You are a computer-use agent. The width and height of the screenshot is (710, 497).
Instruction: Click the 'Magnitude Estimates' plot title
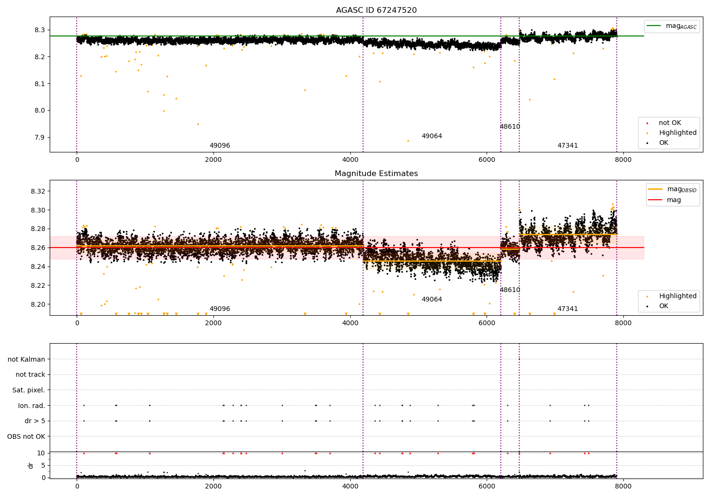(376, 174)
